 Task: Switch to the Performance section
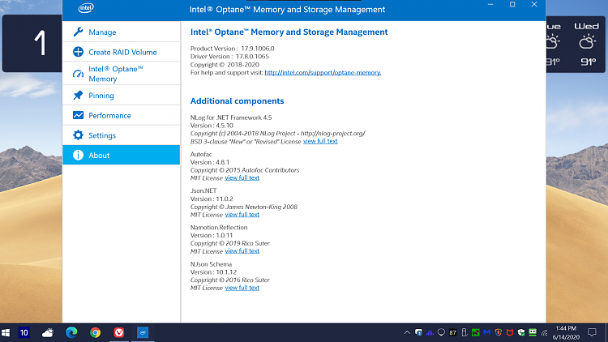click(121, 115)
